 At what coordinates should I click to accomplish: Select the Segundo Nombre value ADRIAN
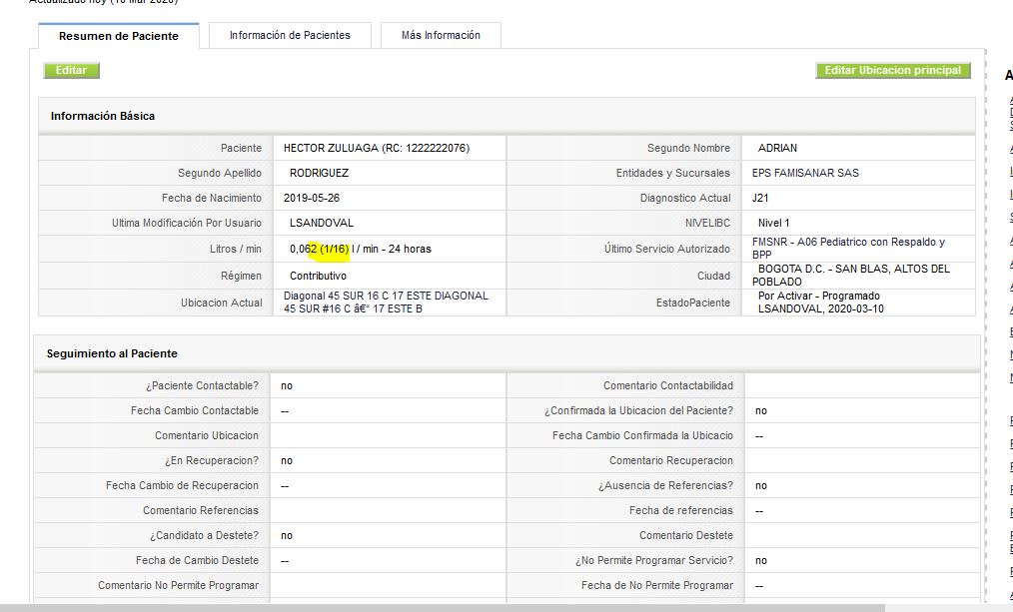point(777,148)
